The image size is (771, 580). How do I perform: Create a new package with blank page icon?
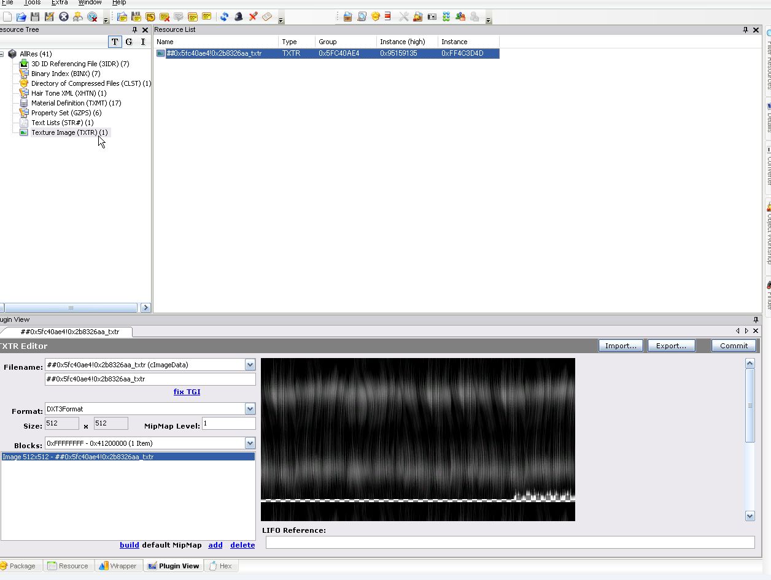click(7, 17)
